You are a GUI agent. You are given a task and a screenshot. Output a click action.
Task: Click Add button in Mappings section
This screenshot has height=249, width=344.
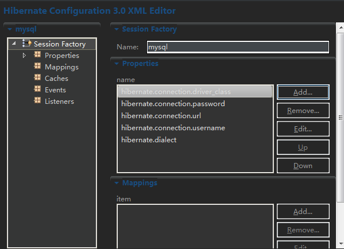[x=303, y=212]
